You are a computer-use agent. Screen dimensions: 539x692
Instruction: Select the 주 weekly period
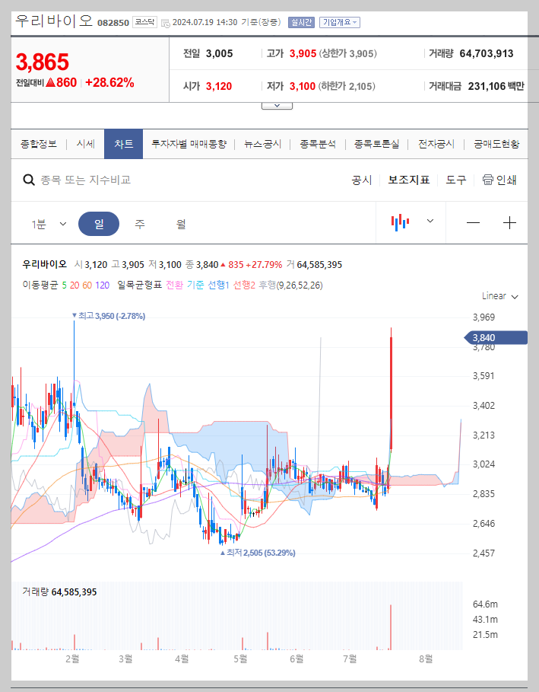tap(140, 224)
